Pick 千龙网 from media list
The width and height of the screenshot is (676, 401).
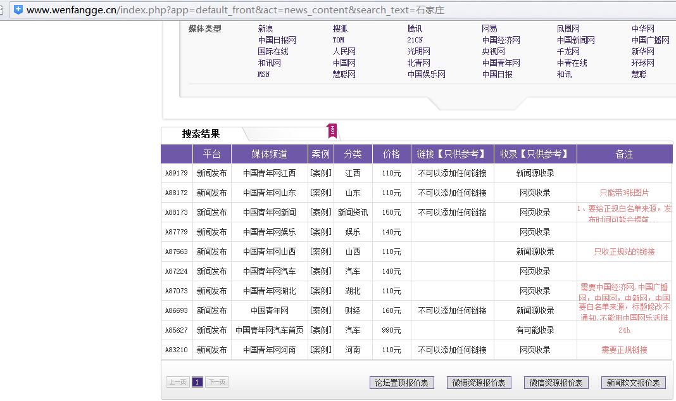[568, 51]
